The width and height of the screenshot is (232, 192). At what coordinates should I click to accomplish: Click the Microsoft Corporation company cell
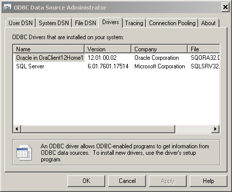(160, 66)
